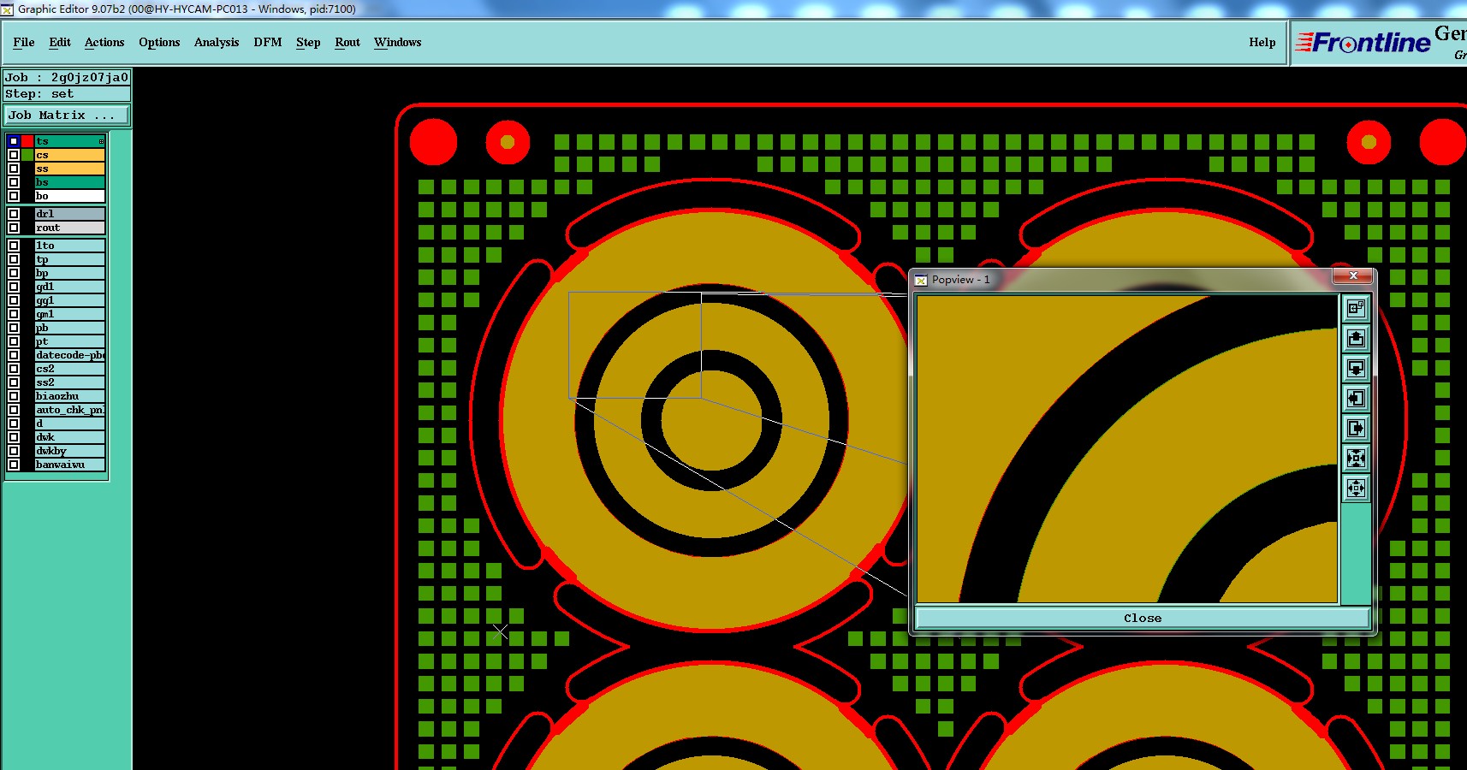Pan popview down arrow icon
The image size is (1467, 770).
(1356, 368)
